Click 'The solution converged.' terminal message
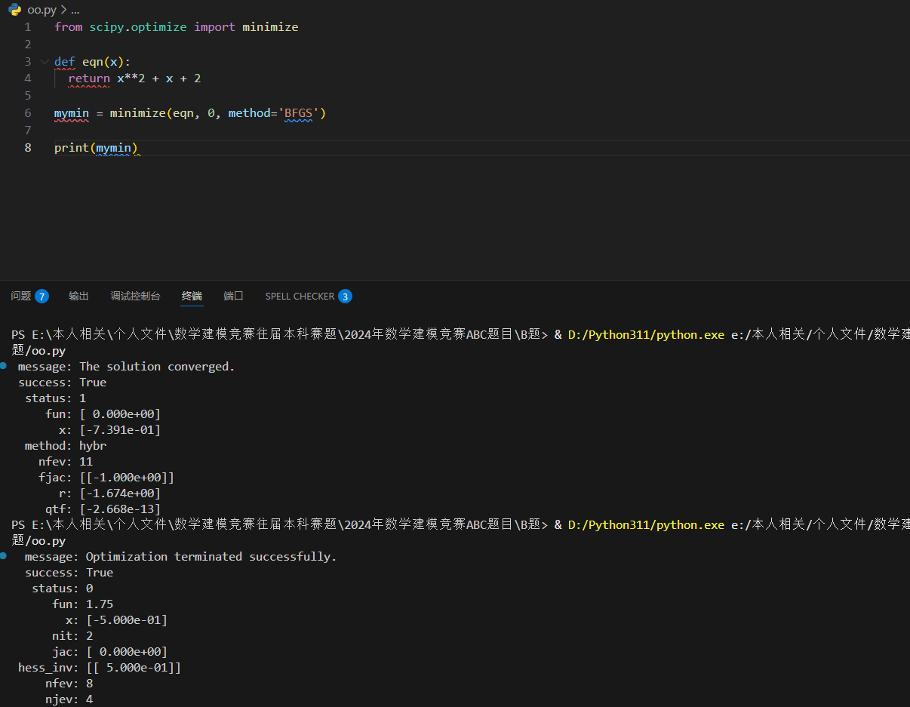 (x=157, y=367)
